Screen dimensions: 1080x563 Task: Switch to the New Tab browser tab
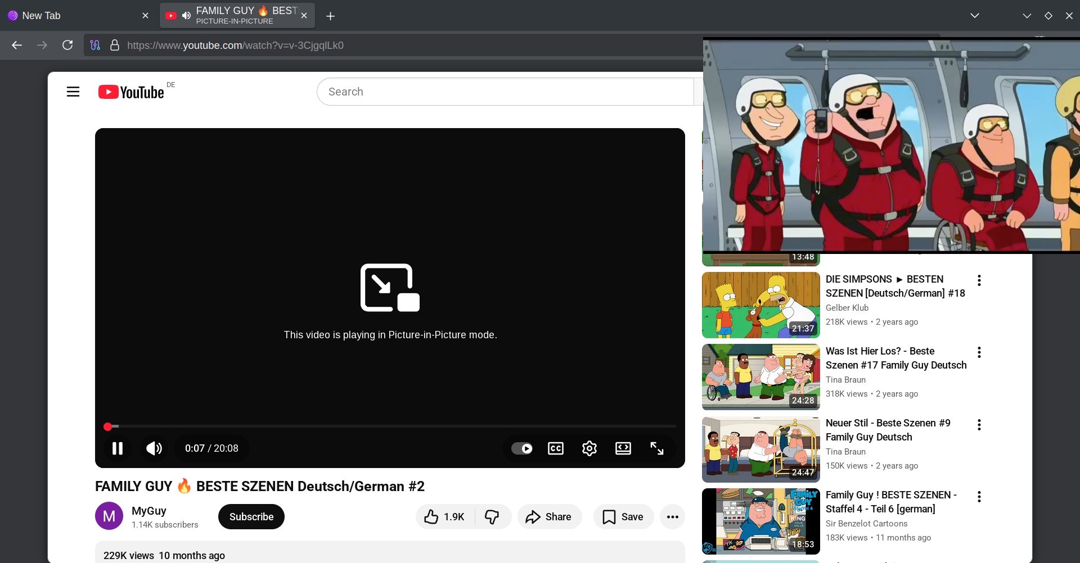click(x=73, y=16)
